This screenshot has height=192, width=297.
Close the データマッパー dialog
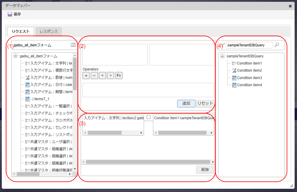pos(290,6)
